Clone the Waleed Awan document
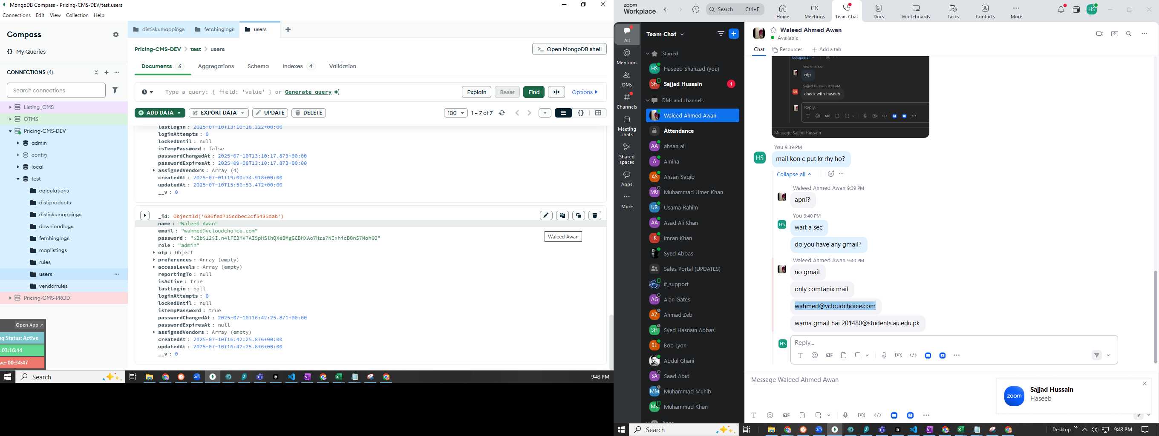The width and height of the screenshot is (1159, 436). 579,216
